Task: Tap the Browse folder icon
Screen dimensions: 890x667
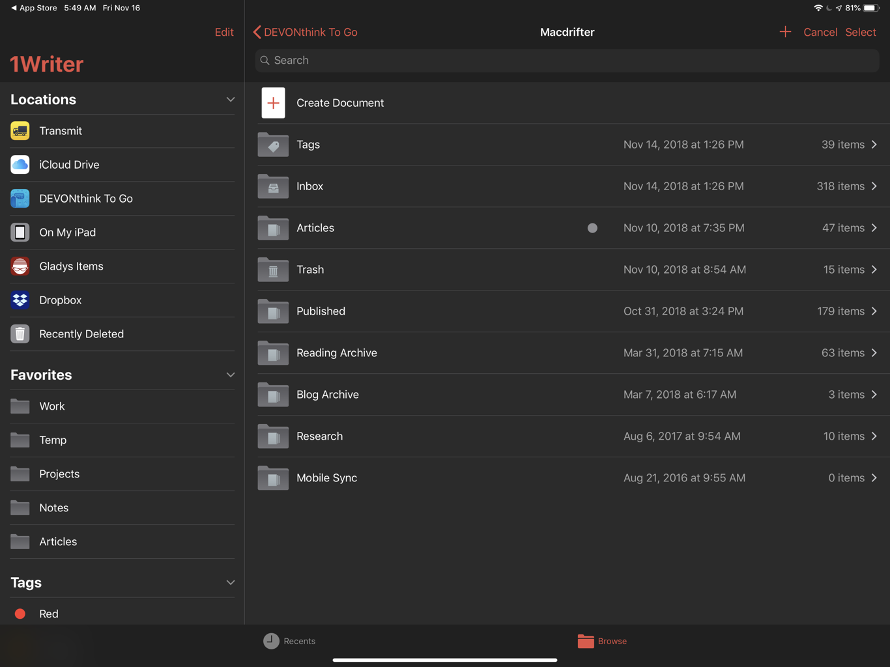Action: click(x=586, y=641)
